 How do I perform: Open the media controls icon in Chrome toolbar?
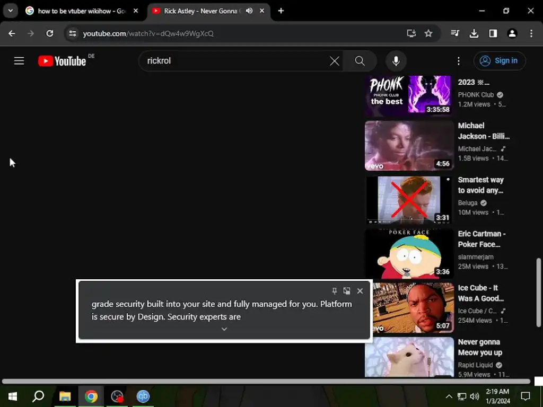[x=455, y=33]
